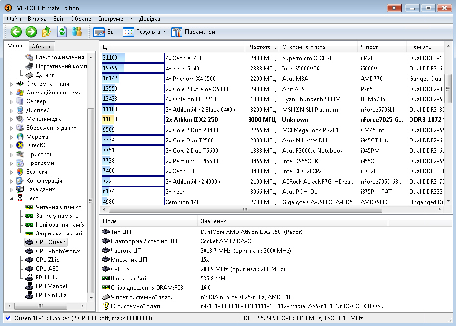Viewport: 456px width, 326px height.
Task: Click the results list vertical scrollbar thumb
Action: pyautogui.click(x=448, y=88)
